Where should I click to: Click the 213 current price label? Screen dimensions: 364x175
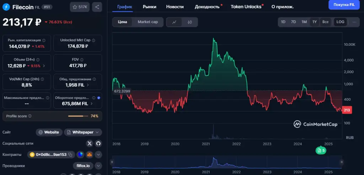point(347,110)
